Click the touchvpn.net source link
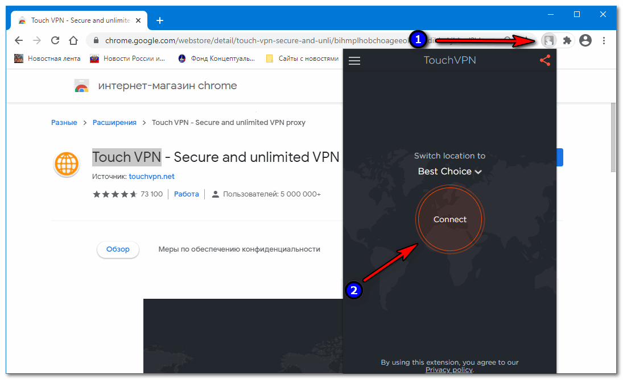This screenshot has width=623, height=380. [151, 177]
